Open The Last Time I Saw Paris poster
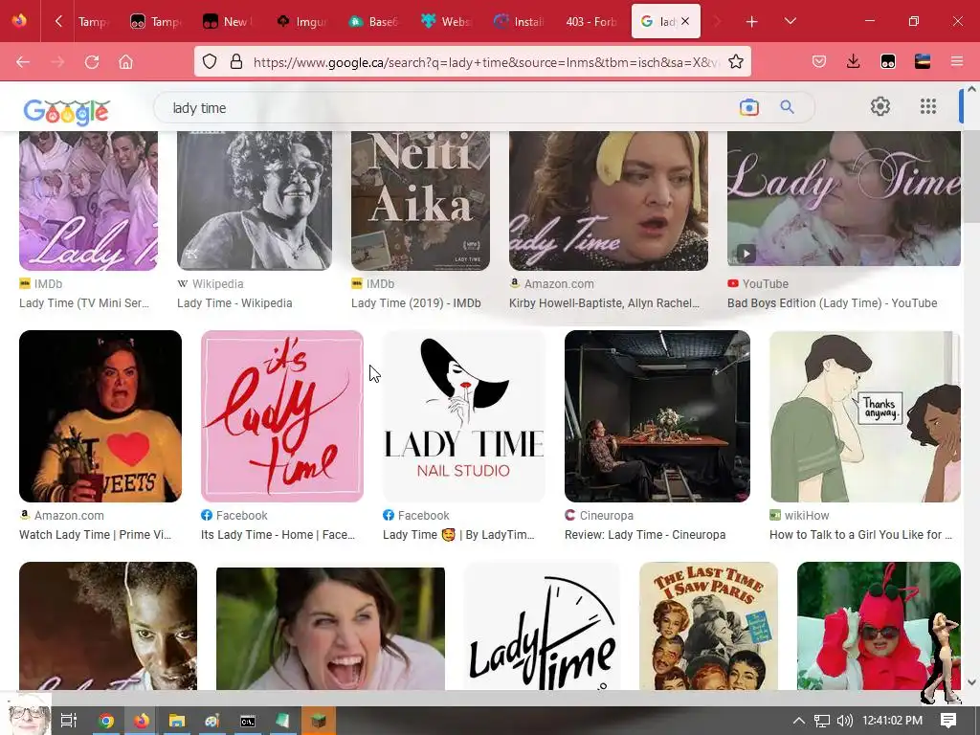 coord(709,626)
